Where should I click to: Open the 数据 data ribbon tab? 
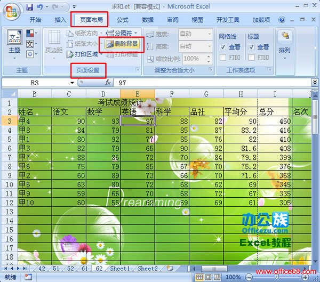pyautogui.click(x=148, y=20)
